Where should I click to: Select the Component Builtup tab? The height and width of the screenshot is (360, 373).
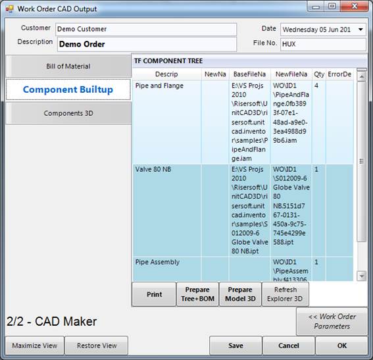[68, 90]
